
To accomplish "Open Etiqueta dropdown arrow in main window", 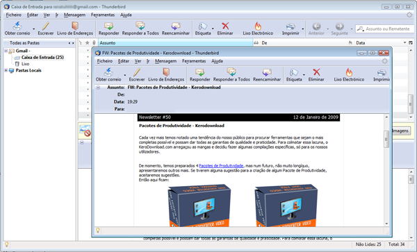I will [213, 28].
